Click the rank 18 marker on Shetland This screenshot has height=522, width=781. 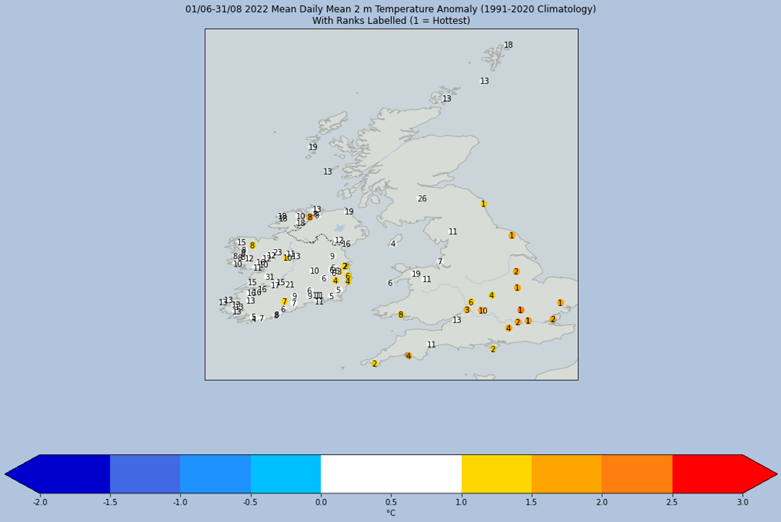pos(508,45)
